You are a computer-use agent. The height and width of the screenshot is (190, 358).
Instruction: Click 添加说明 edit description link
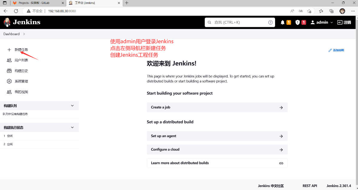(336, 50)
